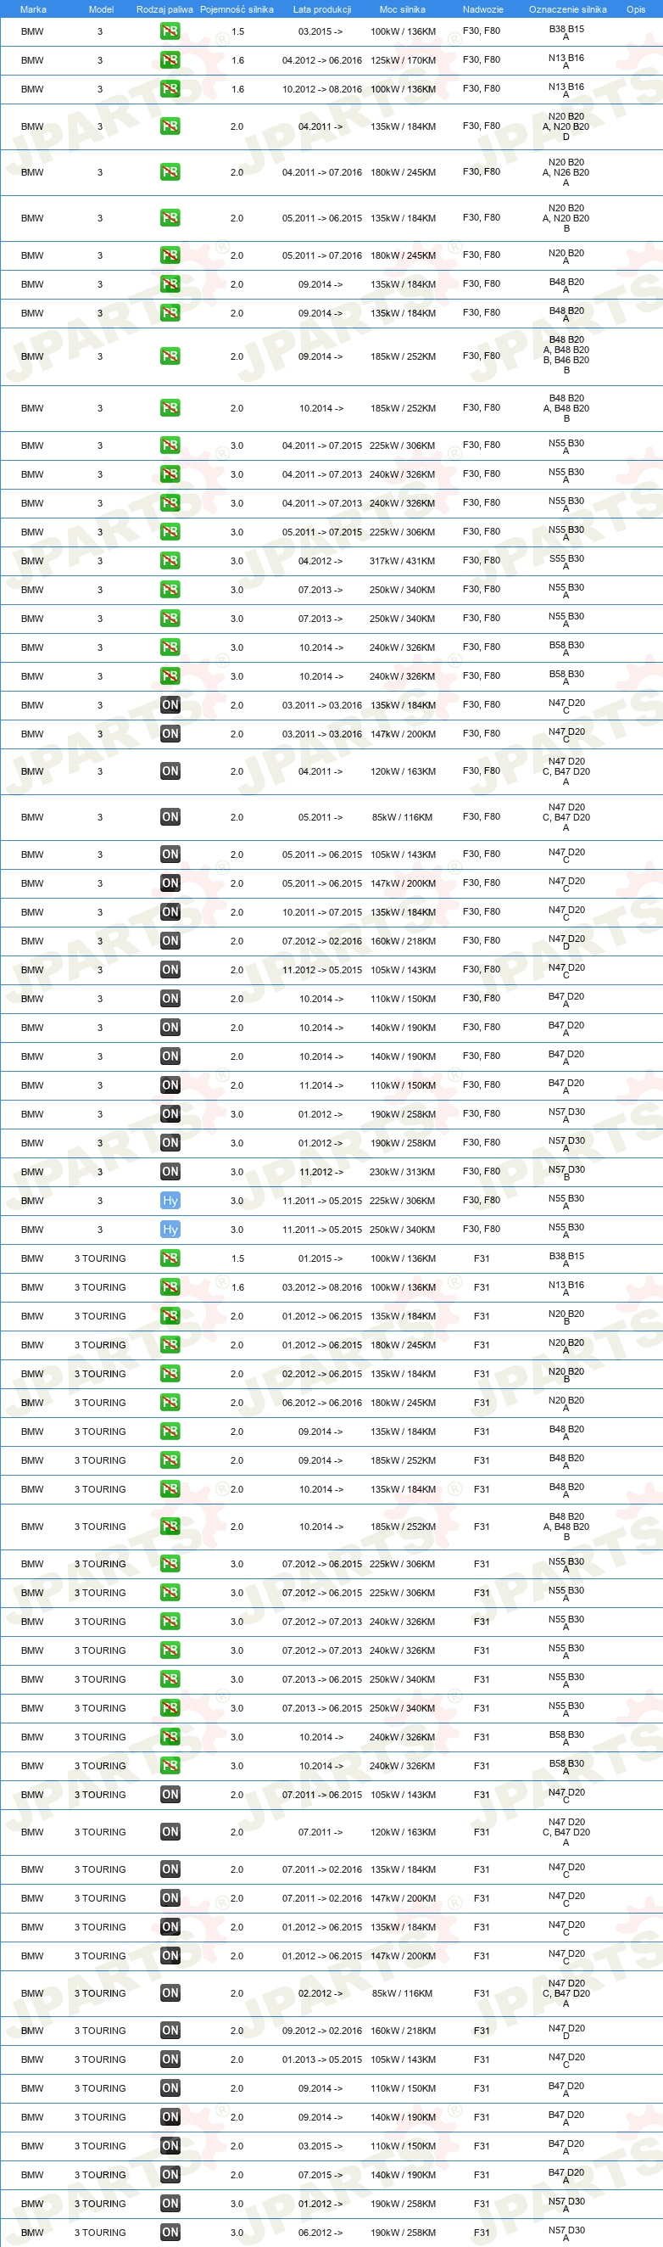Click ON icon in 07.2012 -> 02.2016 row

(x=170, y=941)
